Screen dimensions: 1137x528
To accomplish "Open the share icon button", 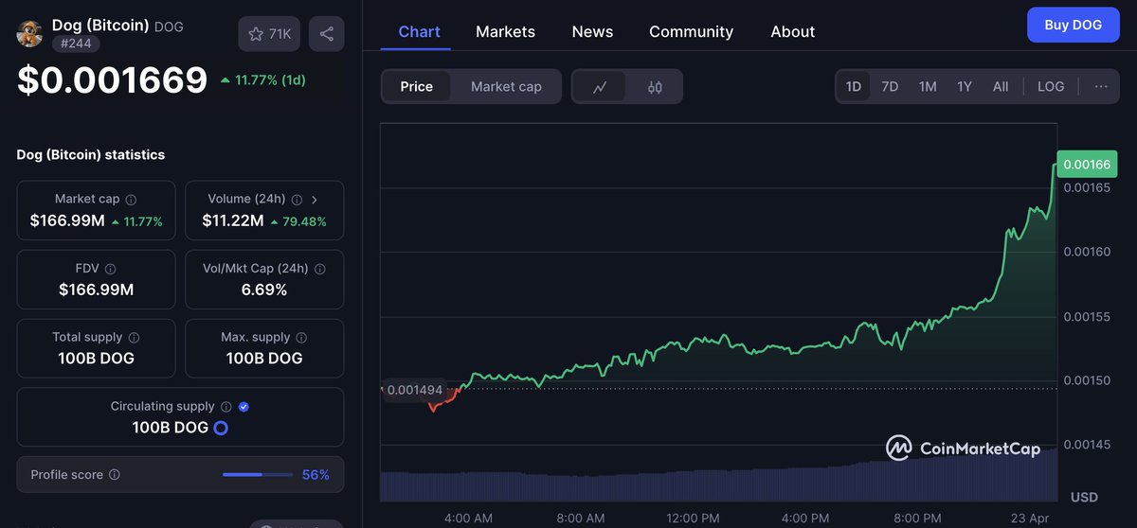I will coord(327,34).
